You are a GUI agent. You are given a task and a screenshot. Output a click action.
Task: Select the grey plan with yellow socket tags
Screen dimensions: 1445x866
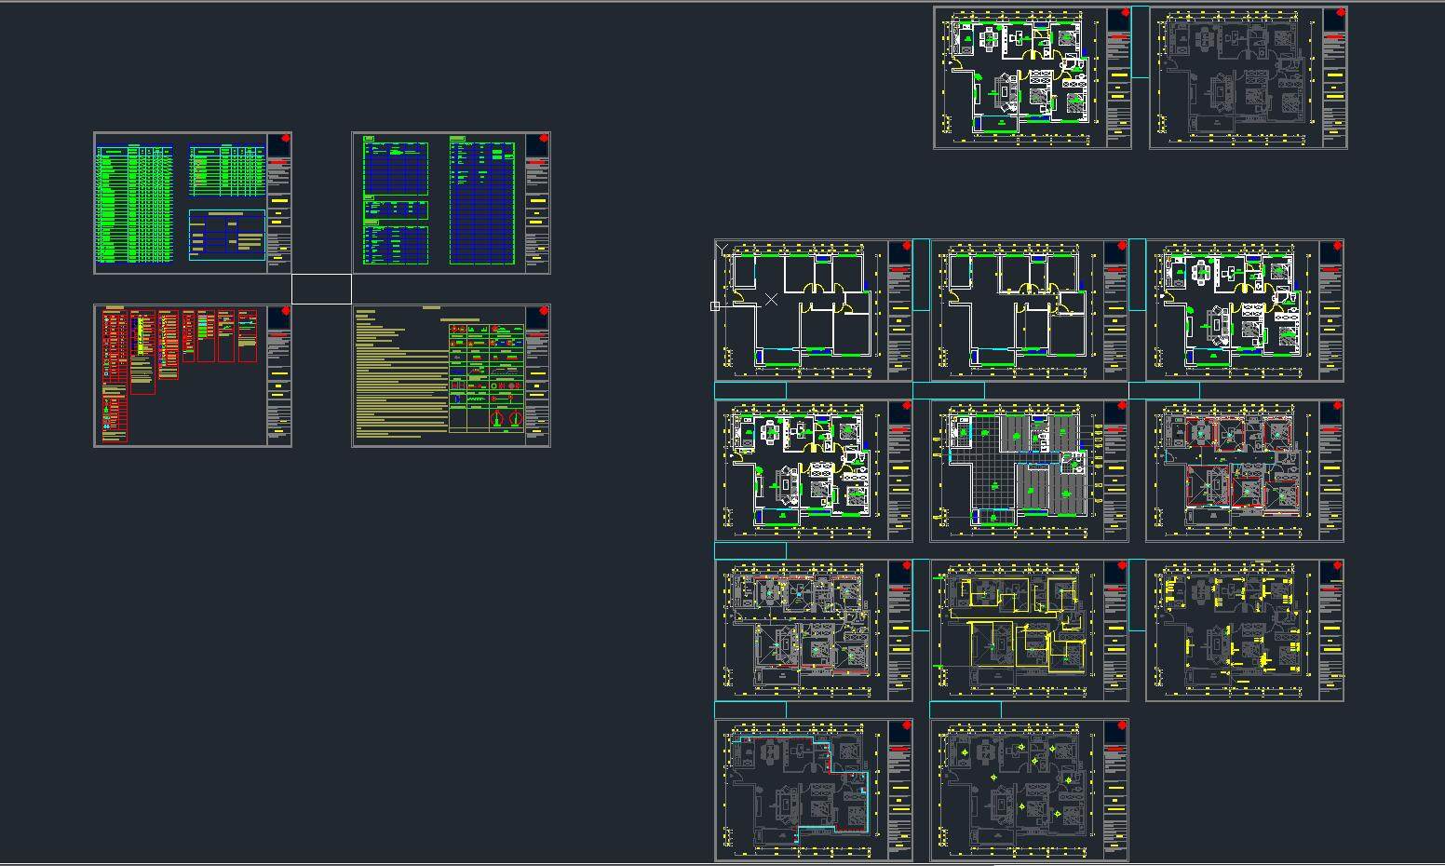pos(1245,630)
